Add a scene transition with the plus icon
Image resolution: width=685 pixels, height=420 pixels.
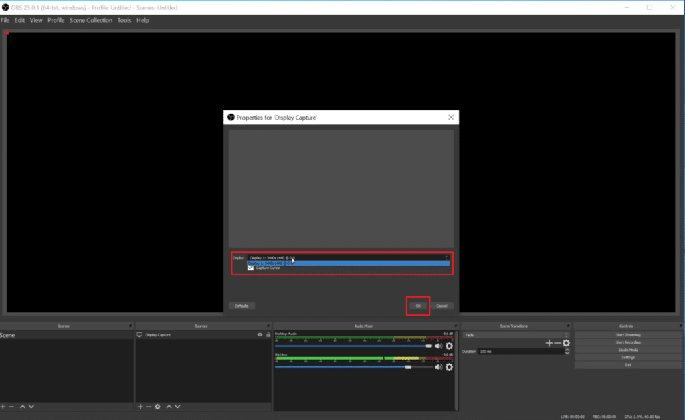pos(549,343)
